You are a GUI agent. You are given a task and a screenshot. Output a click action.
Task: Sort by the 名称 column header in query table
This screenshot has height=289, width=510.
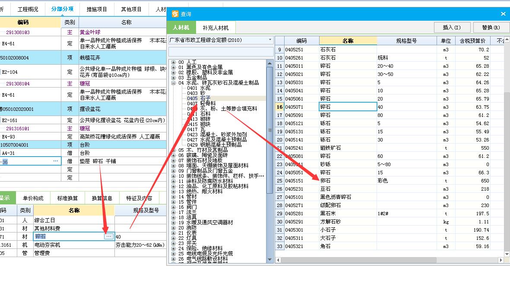pos(348,41)
